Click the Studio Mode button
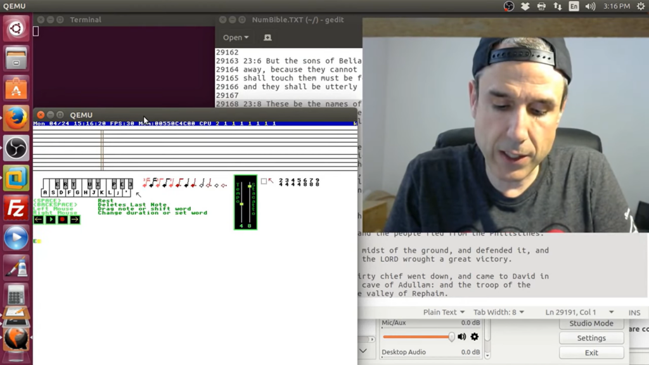 coord(591,323)
